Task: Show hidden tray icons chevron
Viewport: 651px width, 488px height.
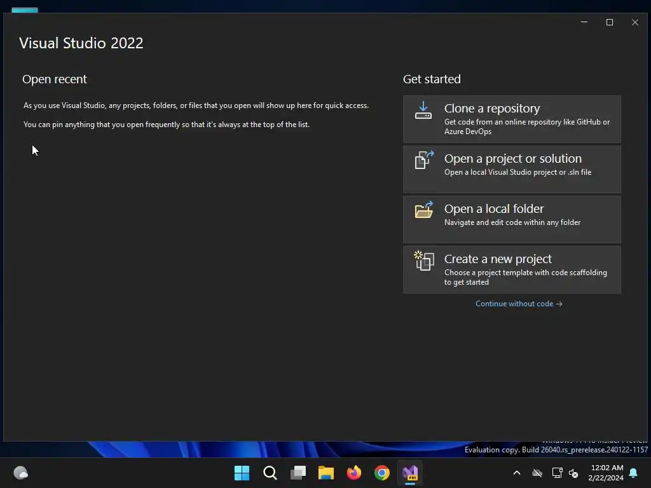Action: pyautogui.click(x=517, y=473)
